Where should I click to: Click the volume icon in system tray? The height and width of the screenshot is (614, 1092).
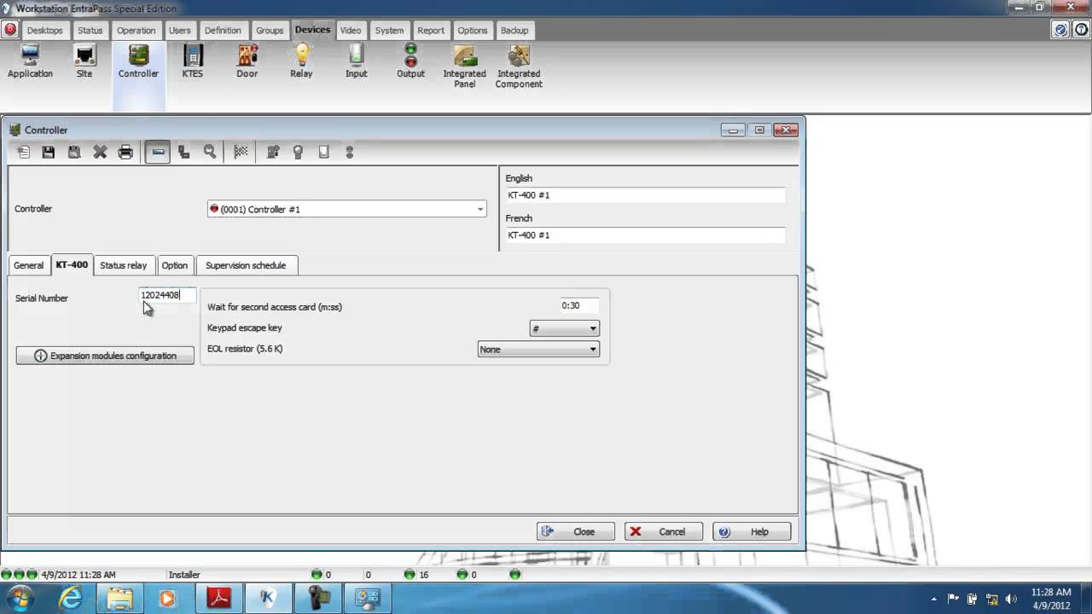(1011, 599)
